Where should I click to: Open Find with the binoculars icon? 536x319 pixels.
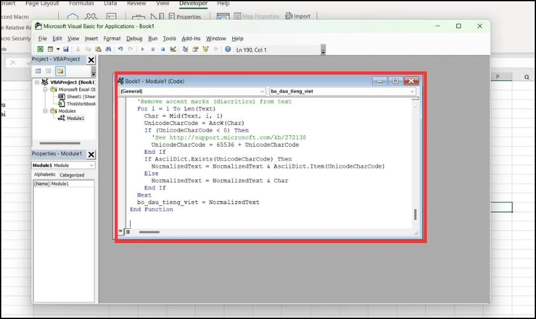pos(108,49)
